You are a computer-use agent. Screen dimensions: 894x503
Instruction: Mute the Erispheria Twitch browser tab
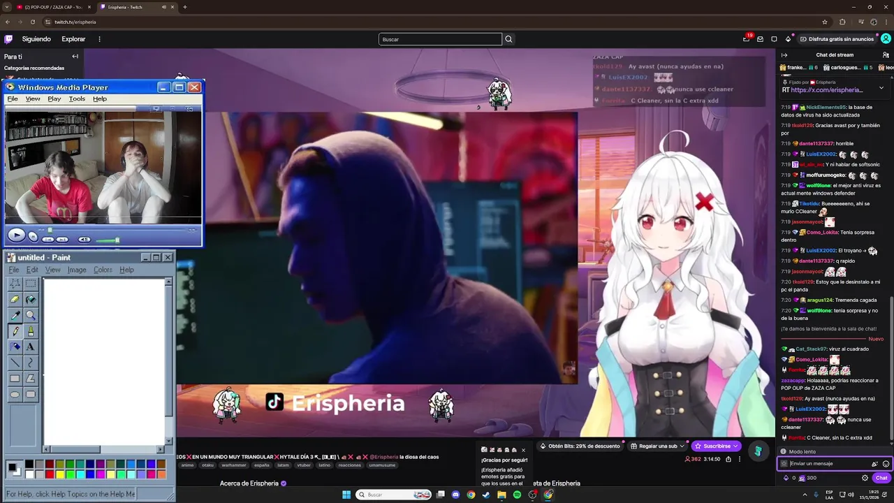[164, 7]
